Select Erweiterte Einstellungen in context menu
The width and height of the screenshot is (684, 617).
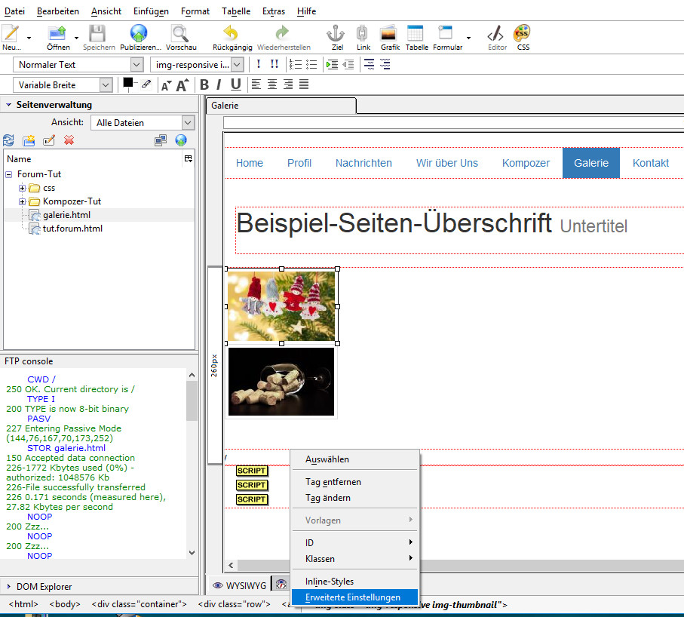click(353, 597)
